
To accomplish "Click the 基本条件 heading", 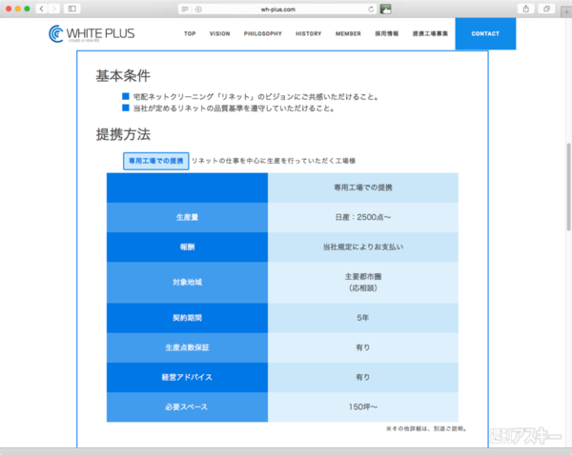I will [123, 76].
